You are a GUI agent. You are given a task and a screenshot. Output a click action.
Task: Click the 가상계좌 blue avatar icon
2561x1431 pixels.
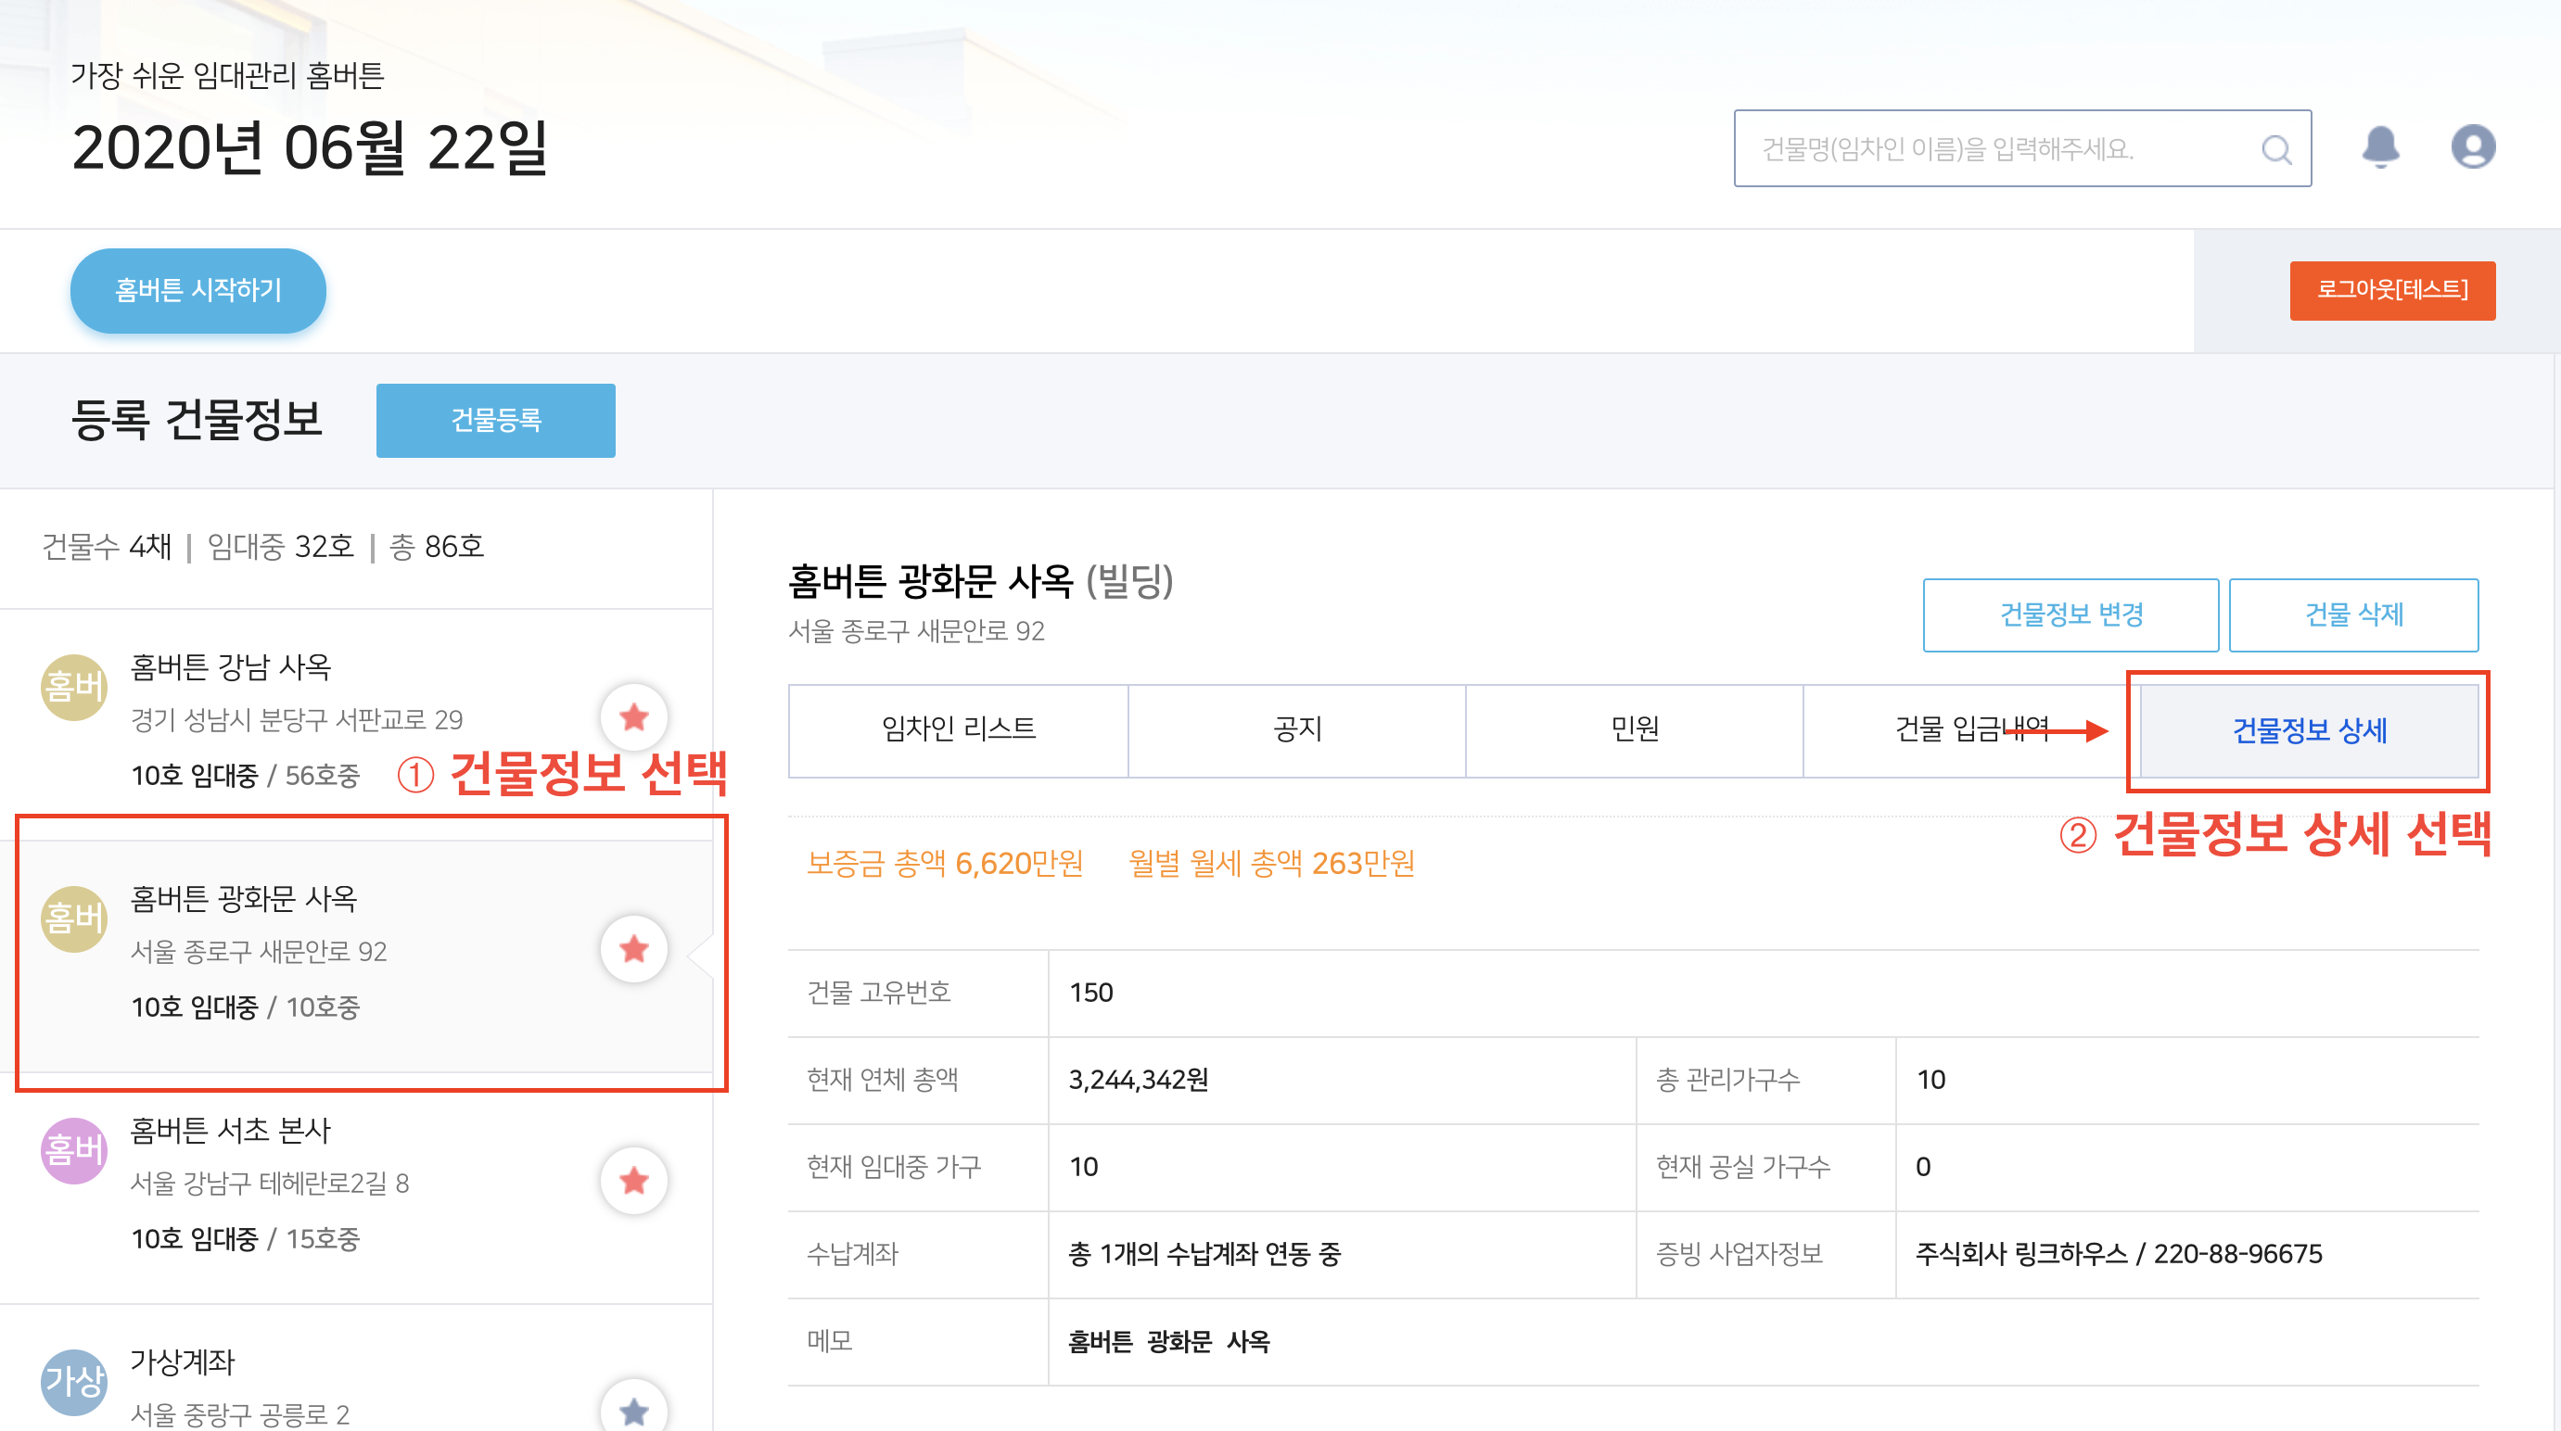[x=73, y=1381]
